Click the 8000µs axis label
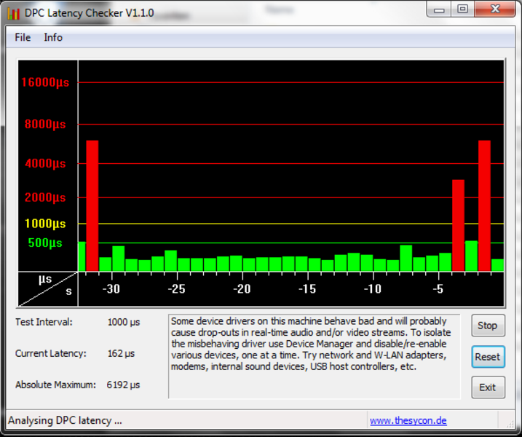 click(x=45, y=125)
